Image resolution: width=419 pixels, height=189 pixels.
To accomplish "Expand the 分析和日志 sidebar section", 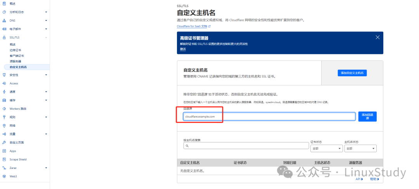I will pyautogui.click(x=46, y=12).
